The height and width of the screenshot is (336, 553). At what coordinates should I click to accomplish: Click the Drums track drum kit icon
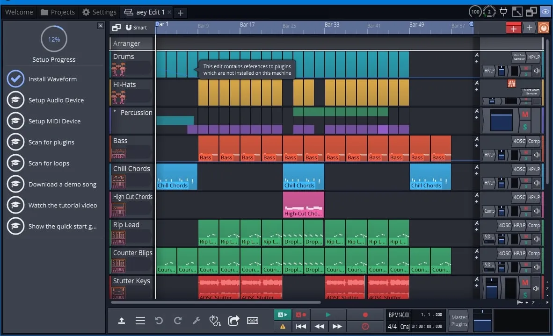[118, 69]
